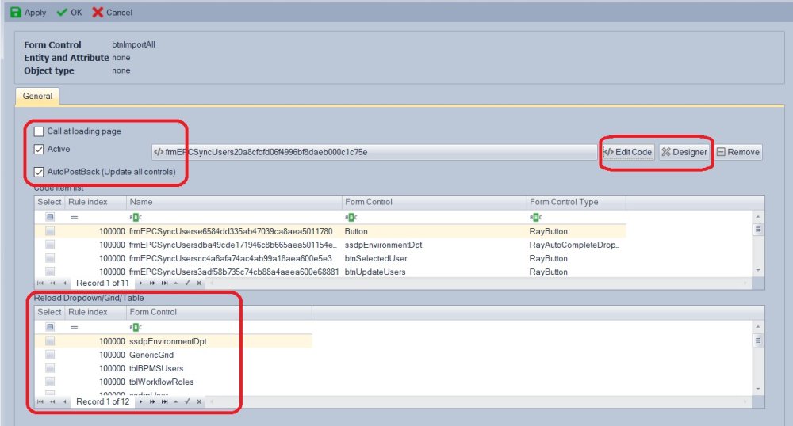Open Form Control filter icon in Reload grid
Screen dimensions: 793x426
tap(136, 327)
